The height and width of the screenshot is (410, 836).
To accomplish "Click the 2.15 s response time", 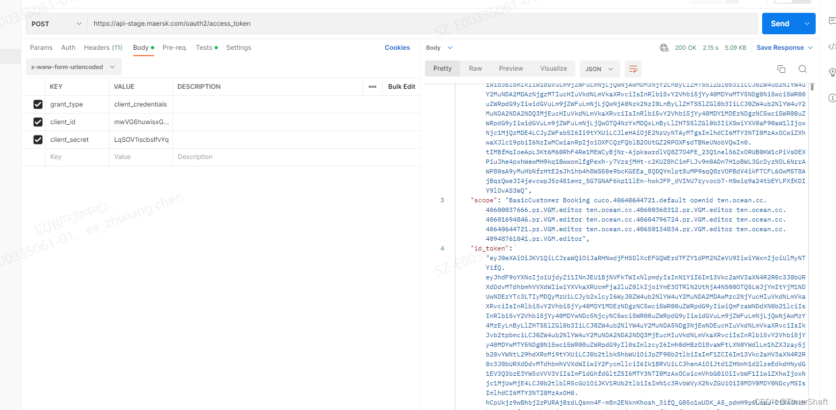I will tap(710, 48).
